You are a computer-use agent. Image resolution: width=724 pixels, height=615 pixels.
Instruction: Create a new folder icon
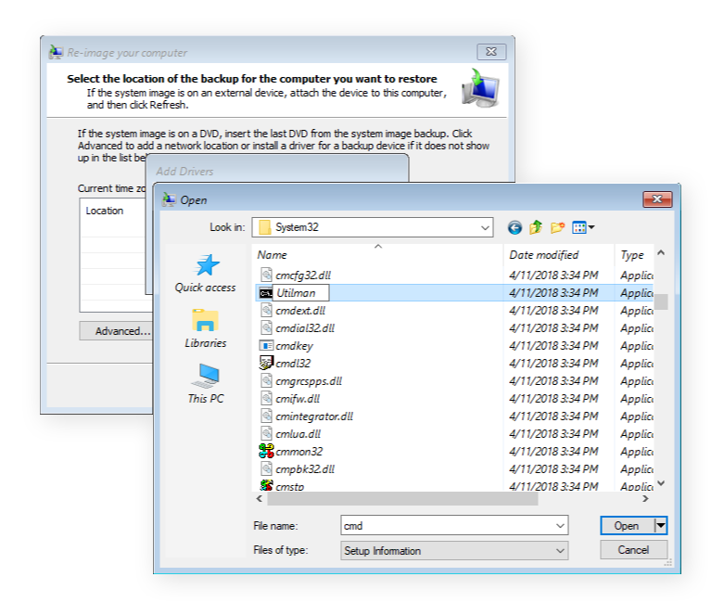tap(557, 227)
